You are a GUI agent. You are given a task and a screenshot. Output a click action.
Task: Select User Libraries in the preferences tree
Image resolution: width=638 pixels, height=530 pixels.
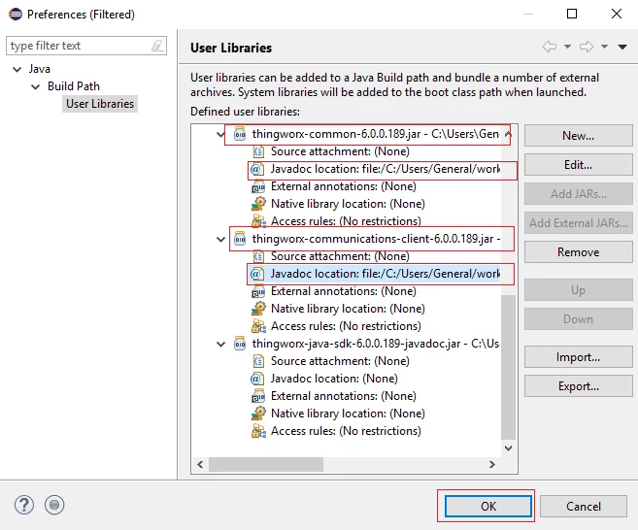(x=100, y=104)
